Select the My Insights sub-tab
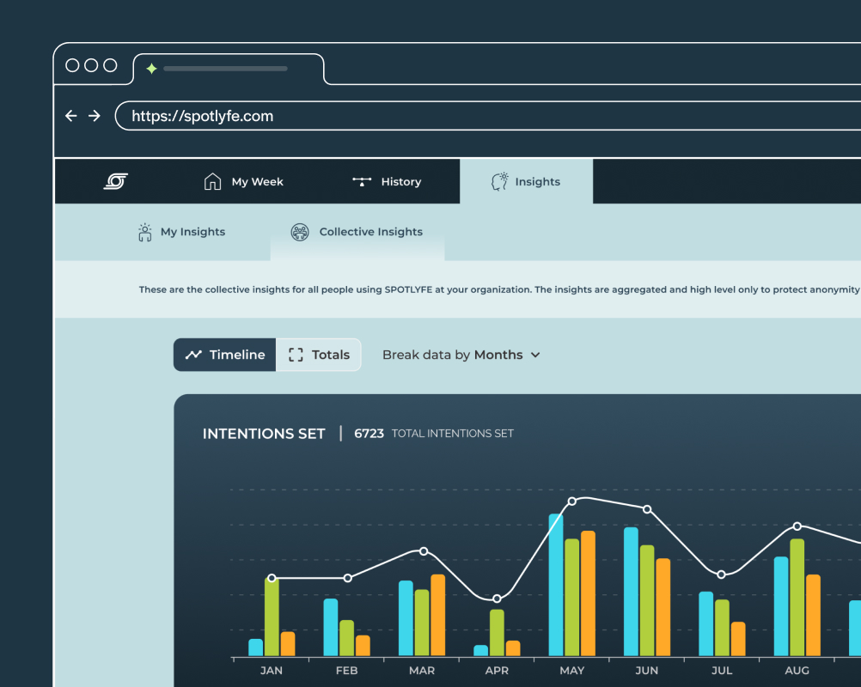861x687 pixels. 192,232
